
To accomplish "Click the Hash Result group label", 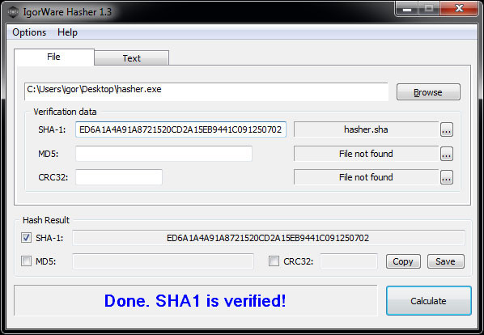I will click(x=46, y=220).
